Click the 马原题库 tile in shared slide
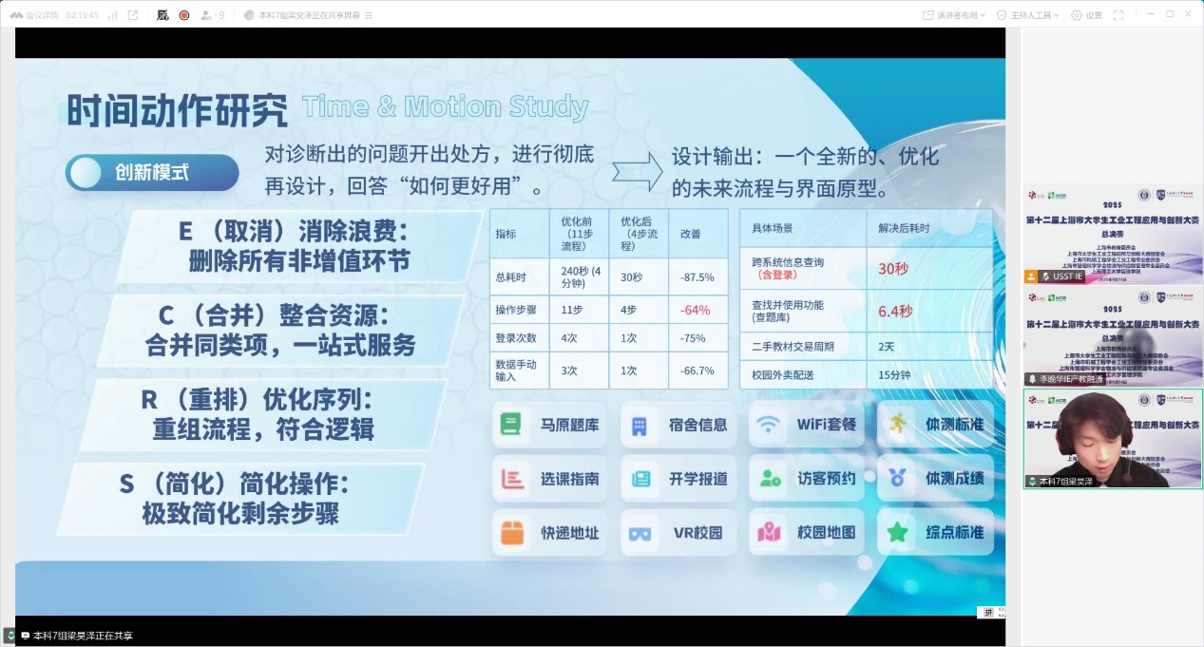 (x=550, y=425)
